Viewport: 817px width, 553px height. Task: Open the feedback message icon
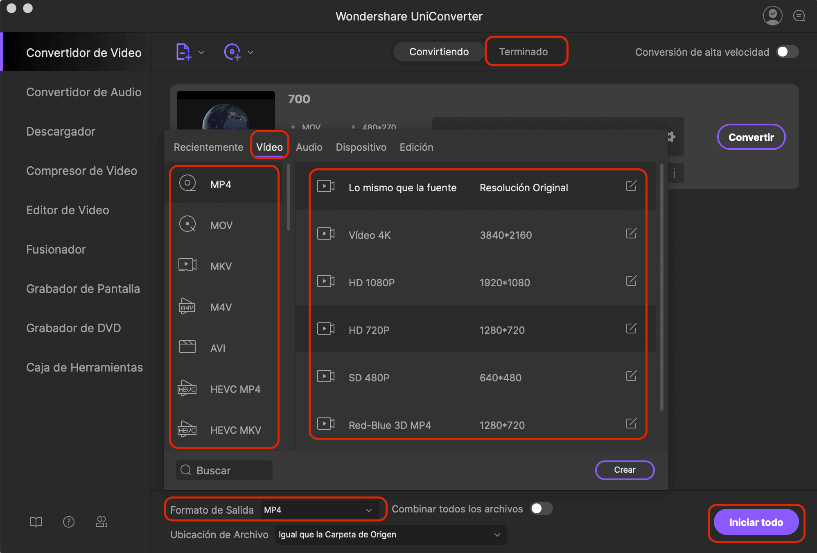[799, 16]
